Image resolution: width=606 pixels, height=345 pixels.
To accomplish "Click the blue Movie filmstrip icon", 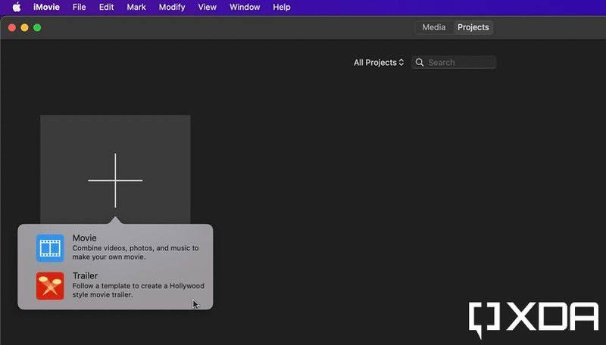I will (x=50, y=248).
